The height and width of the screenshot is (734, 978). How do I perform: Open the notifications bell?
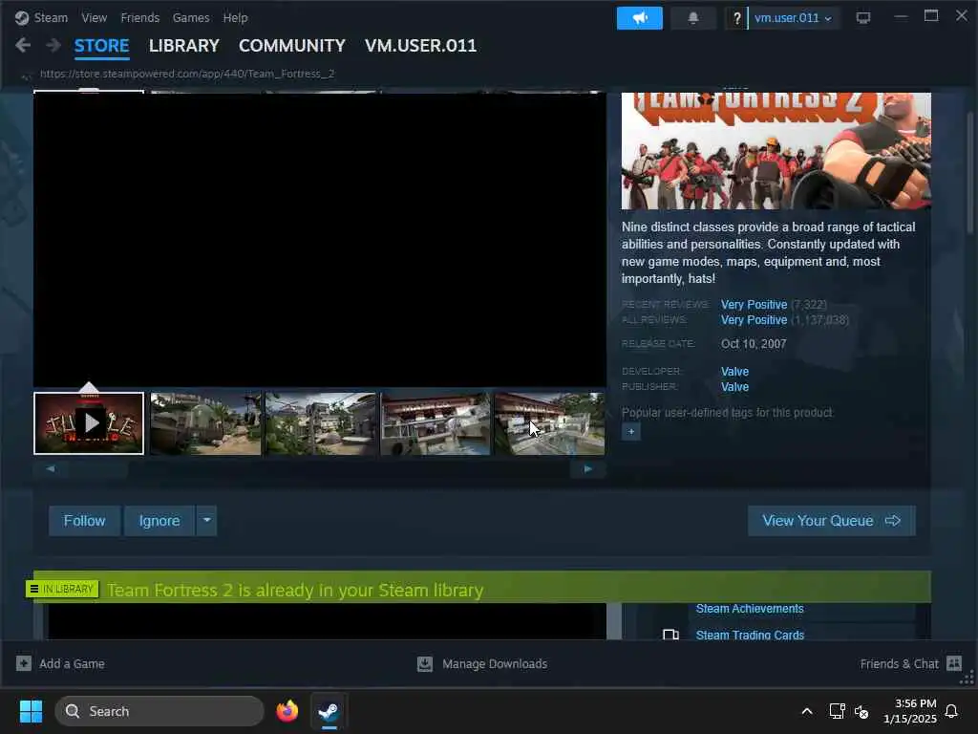coord(693,18)
